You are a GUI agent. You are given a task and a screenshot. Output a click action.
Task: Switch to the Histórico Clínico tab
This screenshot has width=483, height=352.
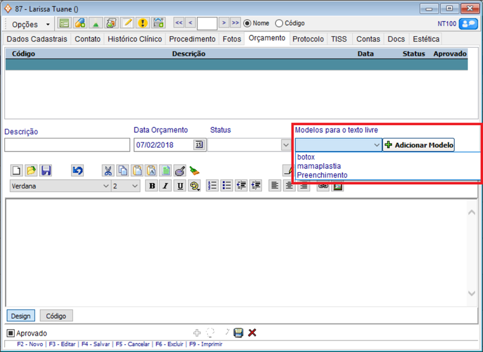(x=135, y=39)
